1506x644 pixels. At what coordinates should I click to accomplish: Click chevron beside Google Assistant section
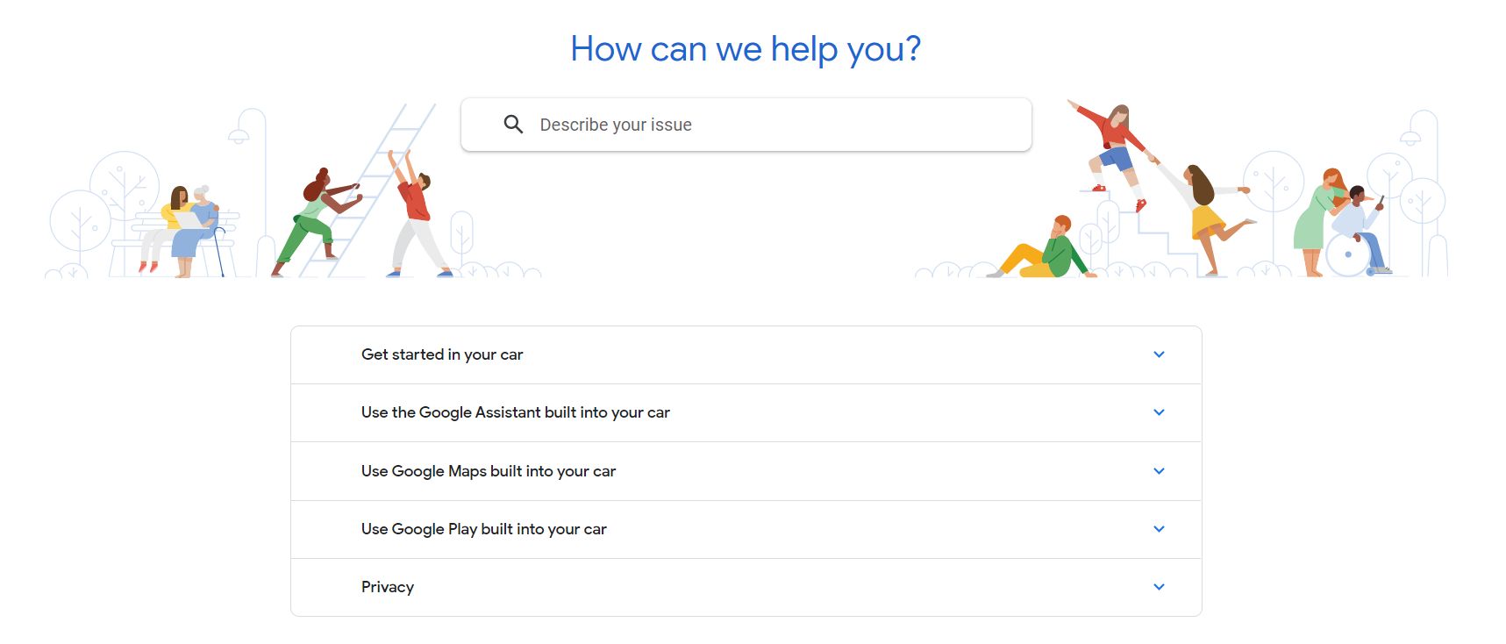pyautogui.click(x=1159, y=412)
